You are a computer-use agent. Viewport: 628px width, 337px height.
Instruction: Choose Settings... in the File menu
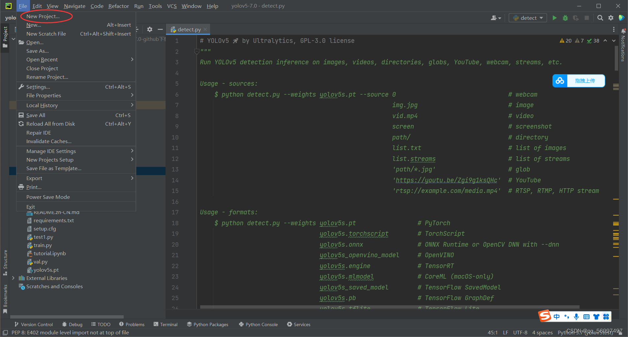(x=76, y=87)
